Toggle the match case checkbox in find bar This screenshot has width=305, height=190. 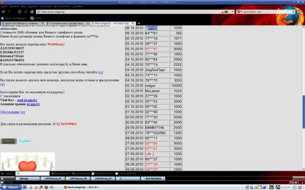click(116, 173)
